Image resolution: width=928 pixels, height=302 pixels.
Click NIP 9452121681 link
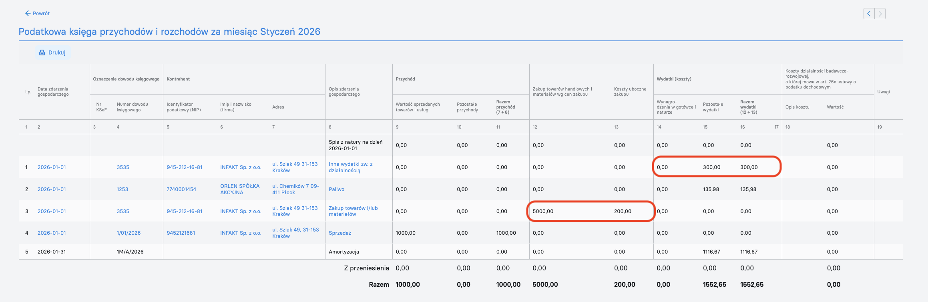[x=181, y=233]
